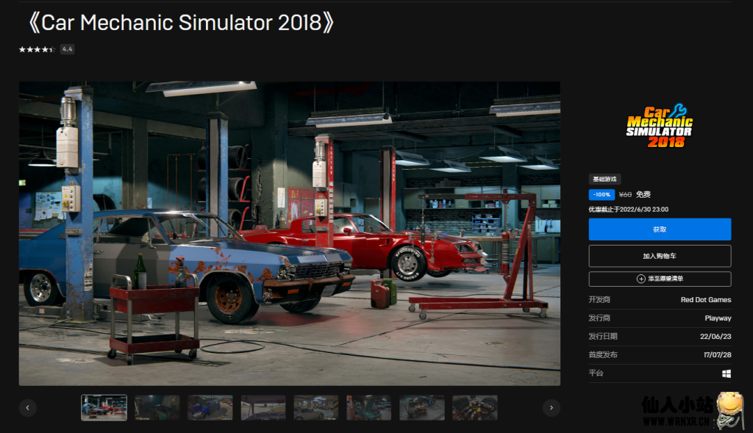This screenshot has width=753, height=433.
Task: Select second thumbnail showing dark garage car
Action: coord(157,407)
